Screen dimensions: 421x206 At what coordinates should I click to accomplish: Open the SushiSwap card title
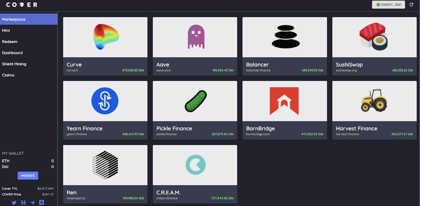pos(349,65)
